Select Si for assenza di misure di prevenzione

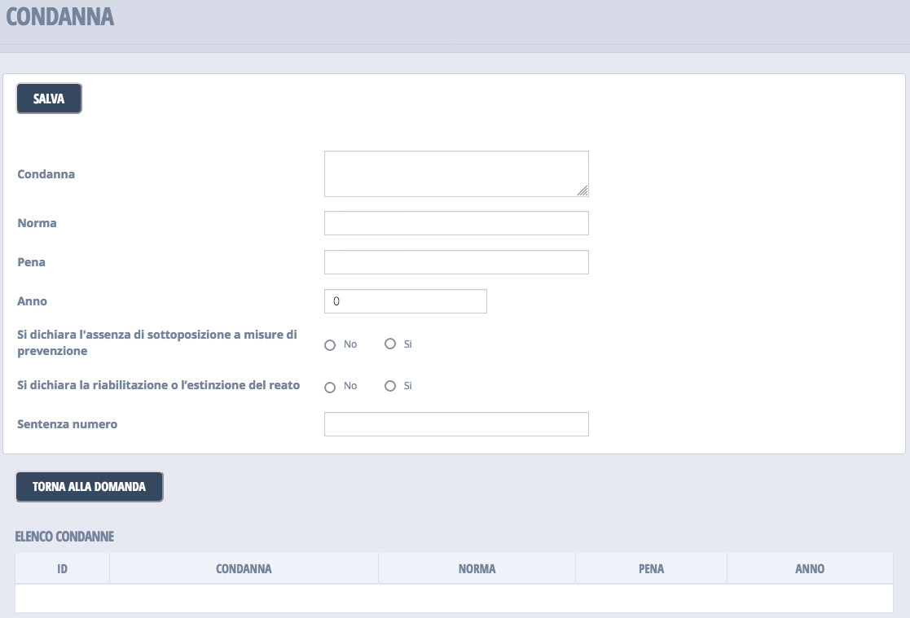pyautogui.click(x=390, y=344)
